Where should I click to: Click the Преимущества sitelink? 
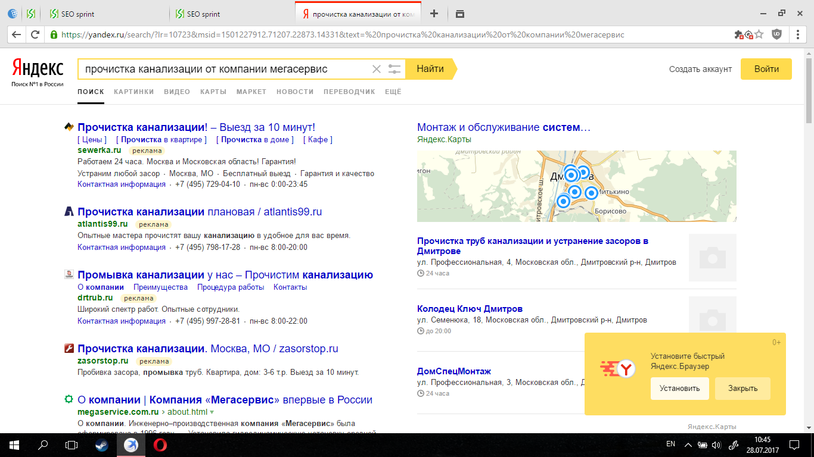pyautogui.click(x=160, y=287)
